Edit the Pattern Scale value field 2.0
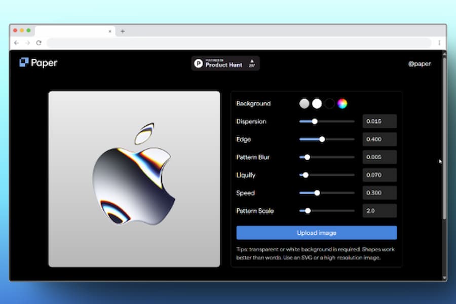The image size is (456, 304). [379, 211]
